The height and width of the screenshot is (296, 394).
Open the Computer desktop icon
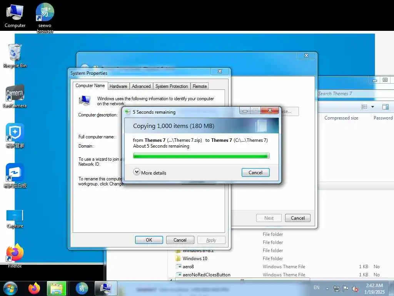15,16
